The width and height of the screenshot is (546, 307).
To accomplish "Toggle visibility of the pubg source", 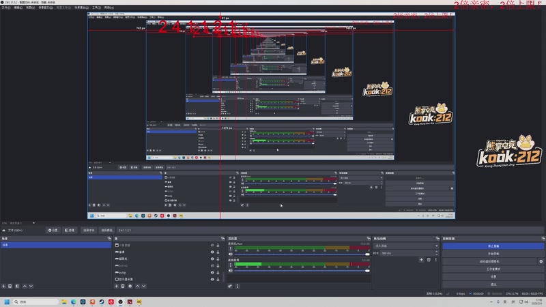I will coord(212,272).
